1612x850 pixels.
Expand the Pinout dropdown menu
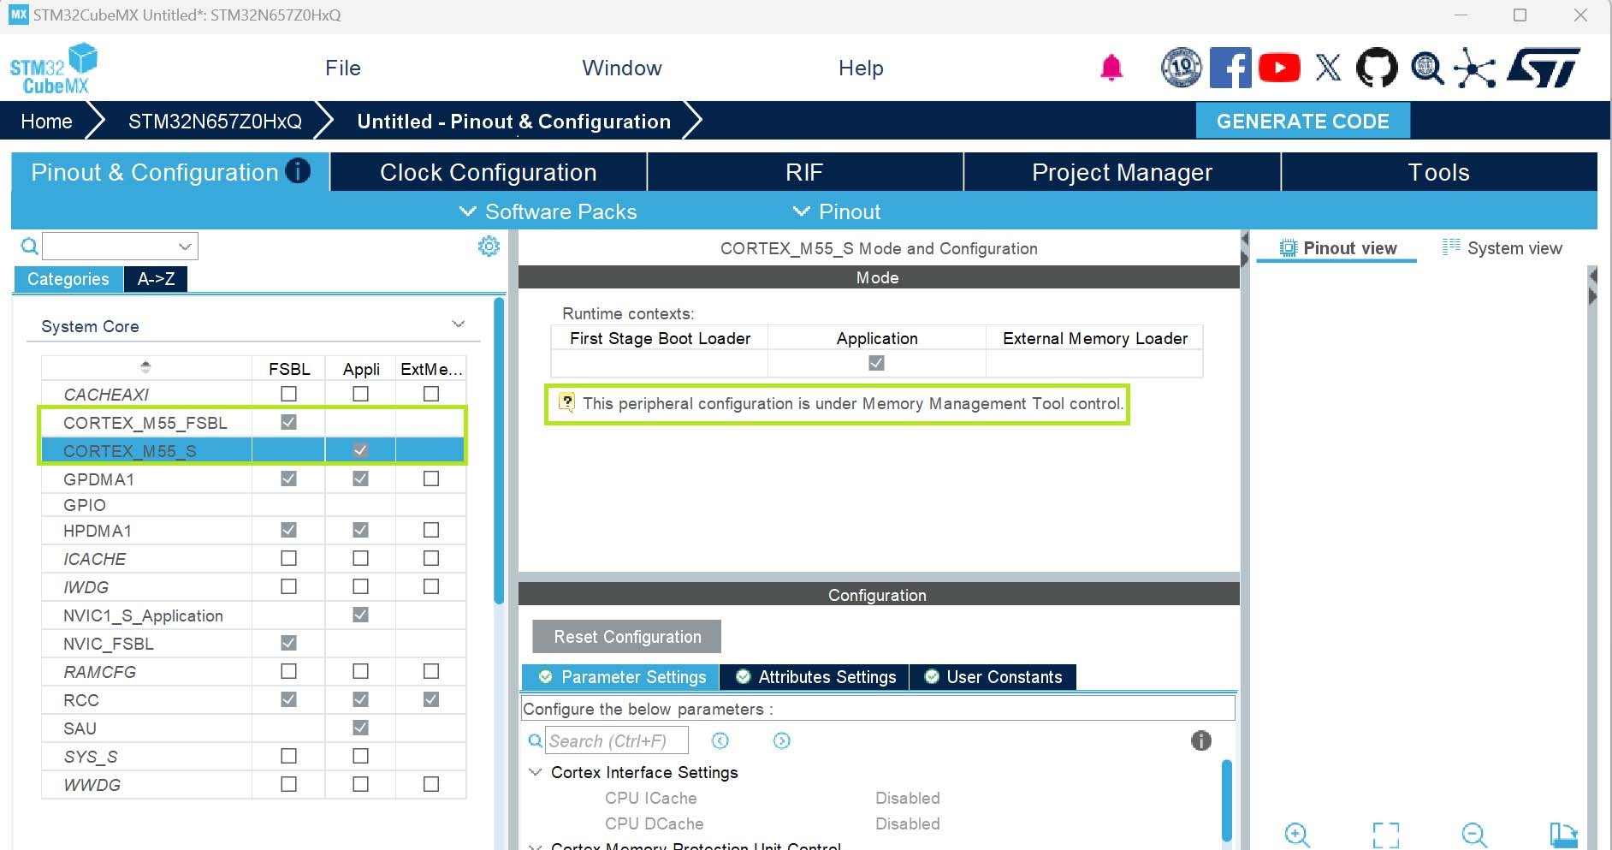[836, 211]
